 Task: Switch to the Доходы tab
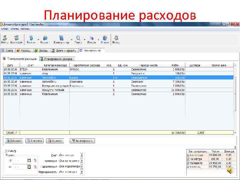pos(42,51)
